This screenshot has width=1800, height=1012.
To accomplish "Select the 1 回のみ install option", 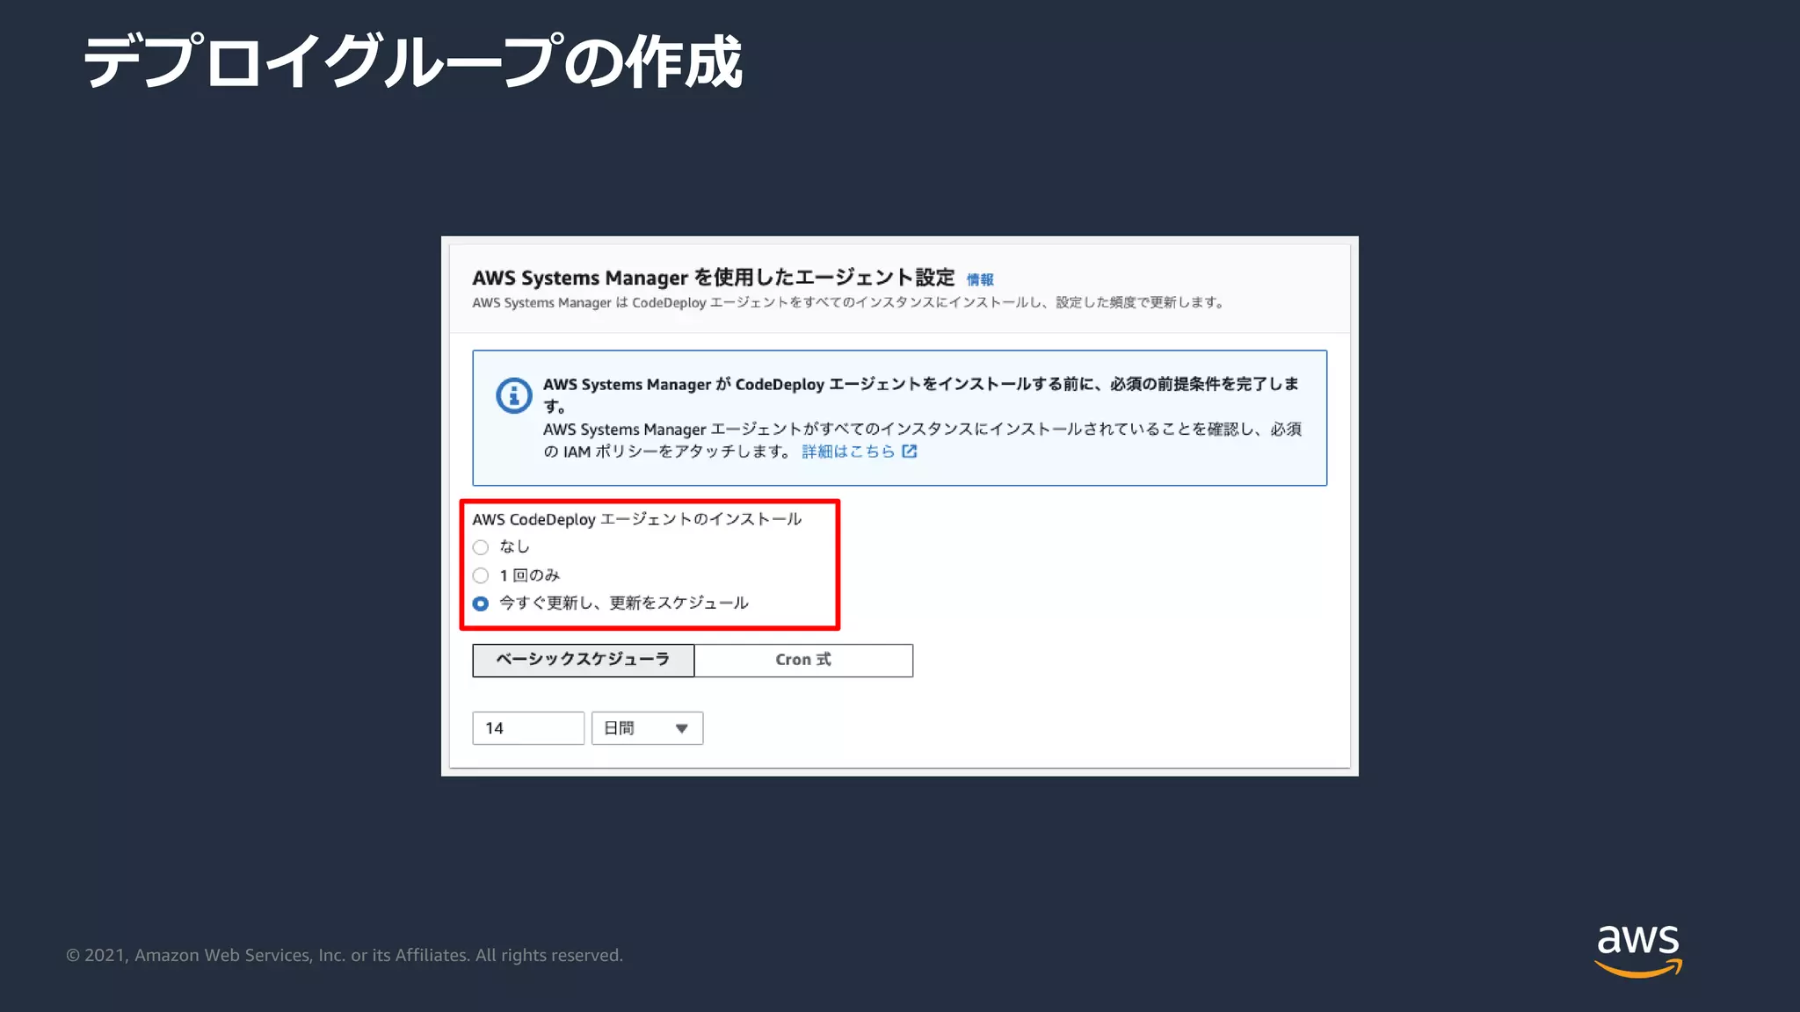I will coord(481,575).
